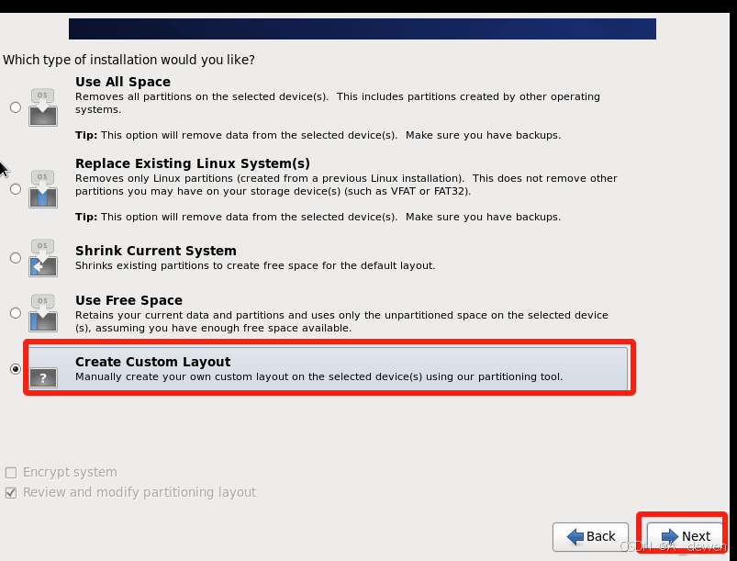Image resolution: width=737 pixels, height=561 pixels.
Task: Toggle Review and modify partitioning layout checkbox
Action: [11, 492]
